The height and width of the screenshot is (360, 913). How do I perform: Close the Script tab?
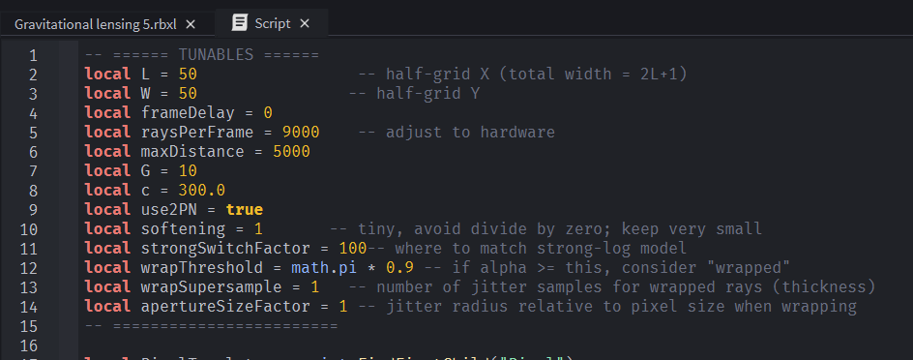pos(305,23)
